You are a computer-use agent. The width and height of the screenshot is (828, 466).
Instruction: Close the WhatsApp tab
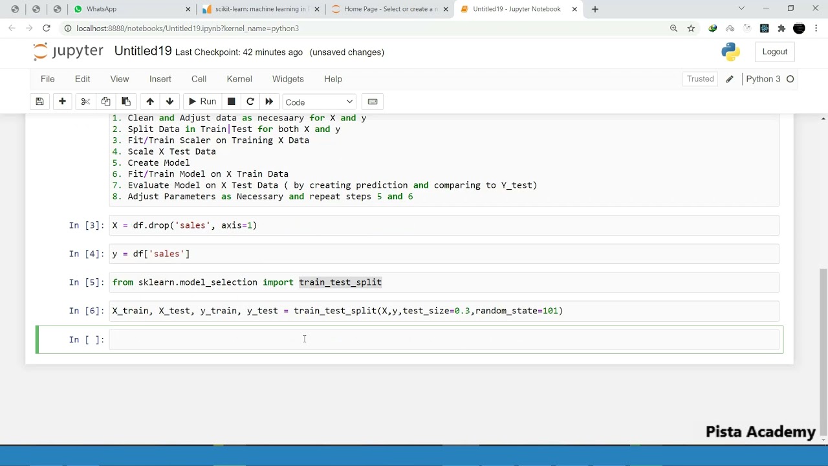click(x=188, y=9)
